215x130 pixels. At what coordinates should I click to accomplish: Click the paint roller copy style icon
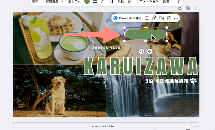(x=178, y=2)
